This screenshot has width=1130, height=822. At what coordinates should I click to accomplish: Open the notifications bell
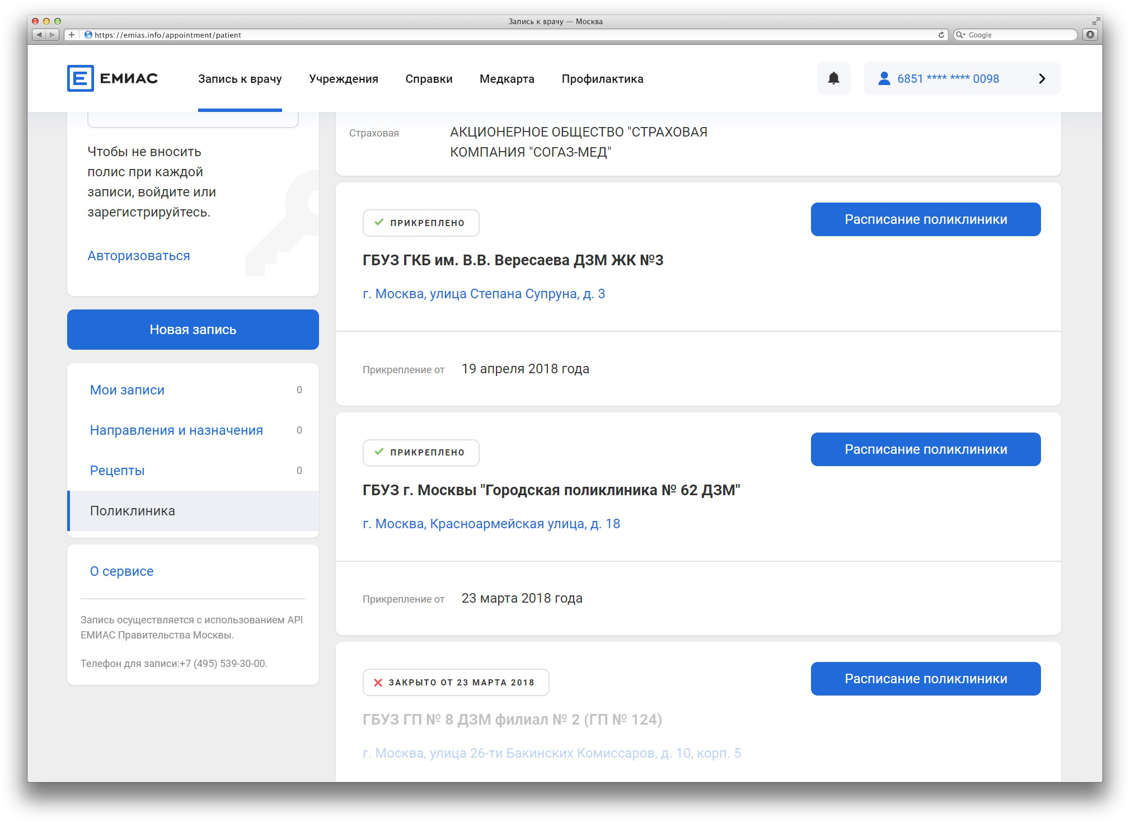point(833,78)
